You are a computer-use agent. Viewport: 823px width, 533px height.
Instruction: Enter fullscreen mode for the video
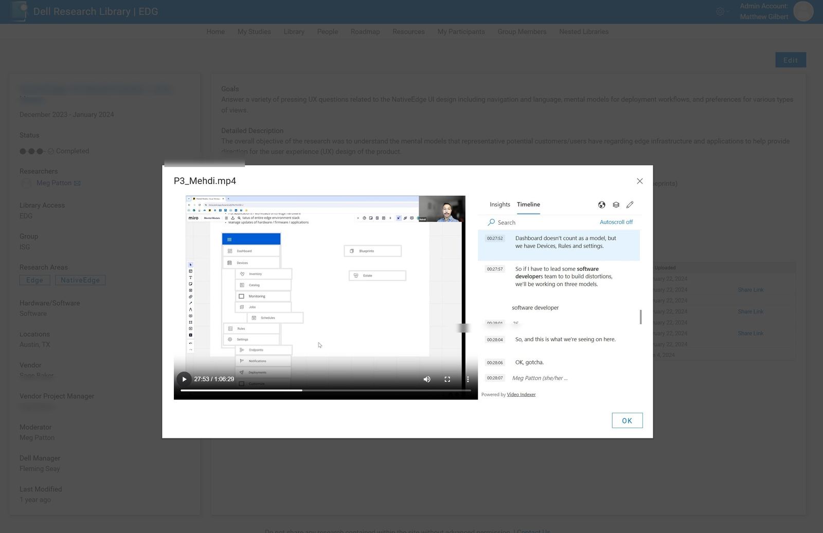[448, 379]
